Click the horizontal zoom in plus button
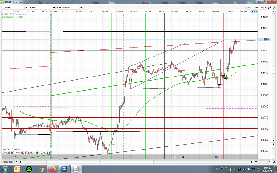Screen dimensions: 277x173 269,162
